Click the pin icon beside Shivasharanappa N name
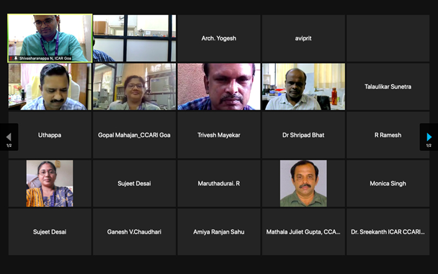This screenshot has width=438, height=274. [x=16, y=59]
